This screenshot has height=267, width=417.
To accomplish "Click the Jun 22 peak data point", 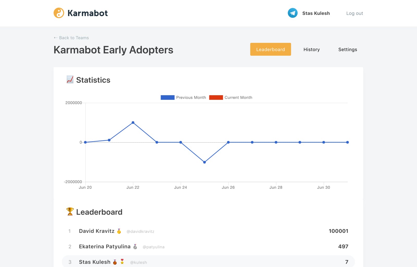I will [133, 123].
